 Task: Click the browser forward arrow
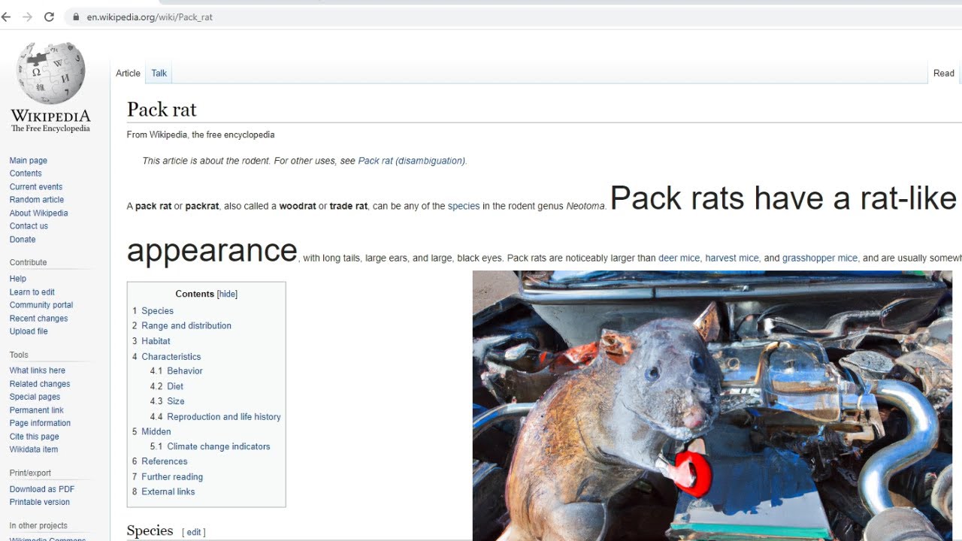27,17
